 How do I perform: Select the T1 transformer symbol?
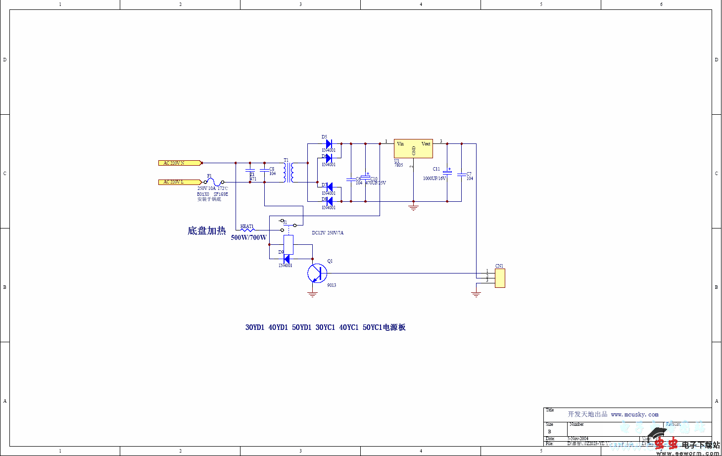point(289,173)
